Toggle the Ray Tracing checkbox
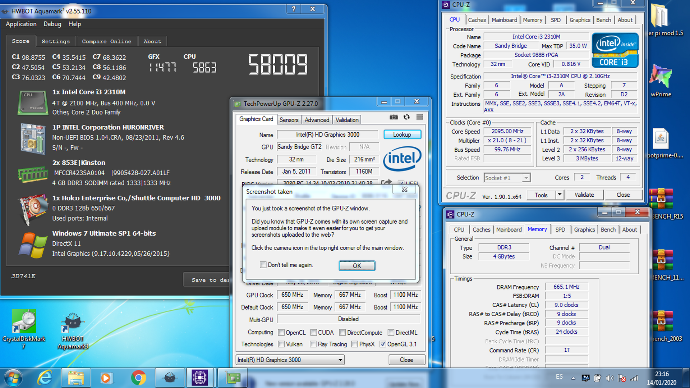 click(313, 344)
